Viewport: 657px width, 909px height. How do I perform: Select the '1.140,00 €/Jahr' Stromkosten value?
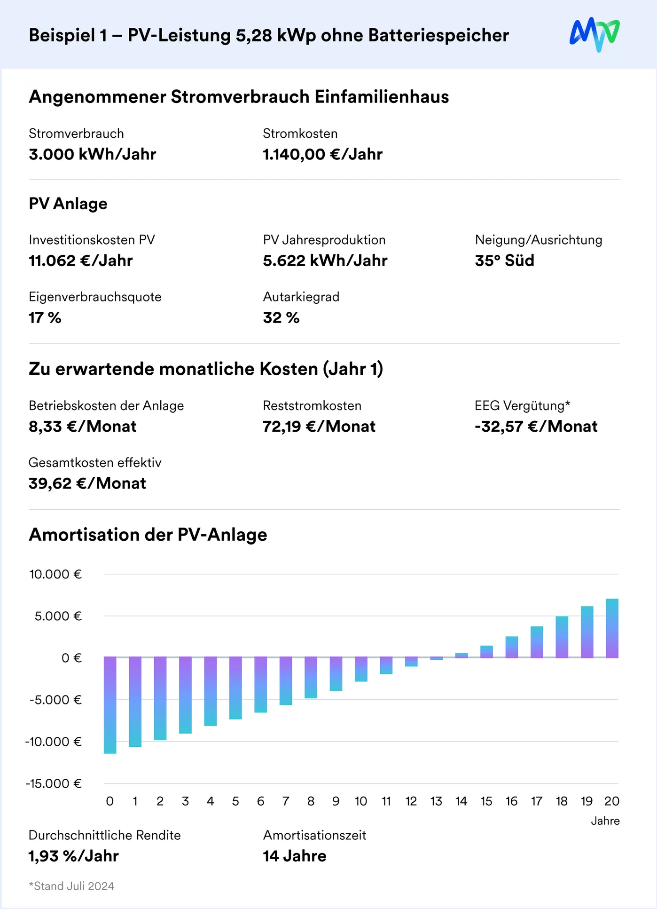pyautogui.click(x=322, y=154)
